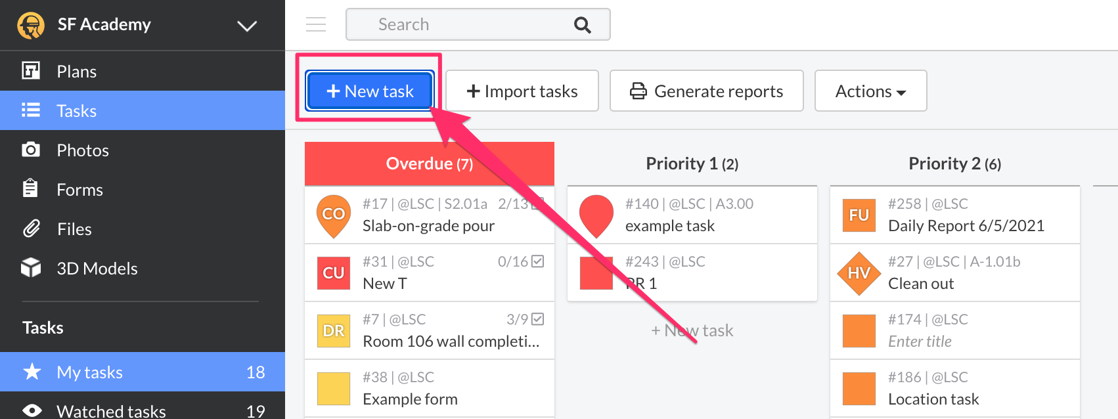The image size is (1118, 419).
Task: Click the Watched tasks eye icon
Action: point(32,410)
